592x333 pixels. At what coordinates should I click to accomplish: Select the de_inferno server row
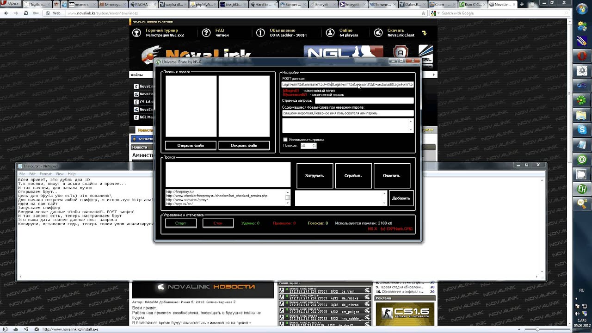pos(324,305)
